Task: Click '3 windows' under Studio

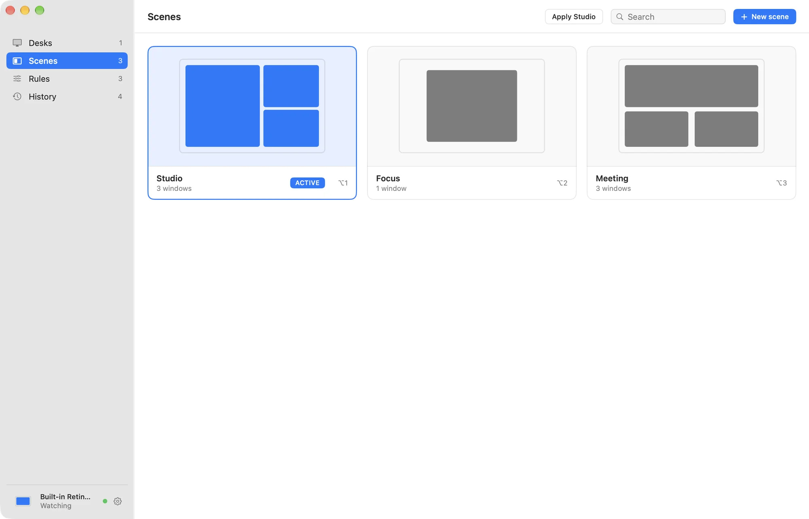Action: [174, 189]
